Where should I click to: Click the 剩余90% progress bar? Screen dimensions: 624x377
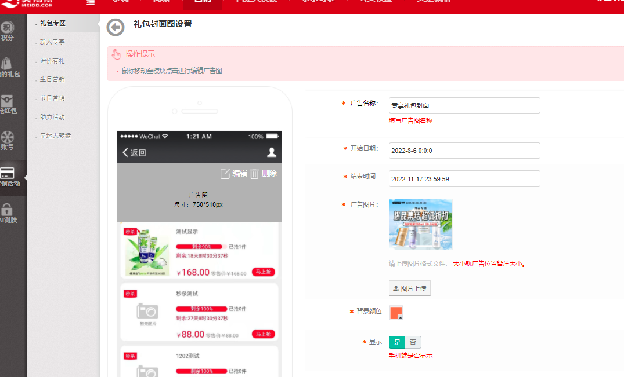[201, 247]
